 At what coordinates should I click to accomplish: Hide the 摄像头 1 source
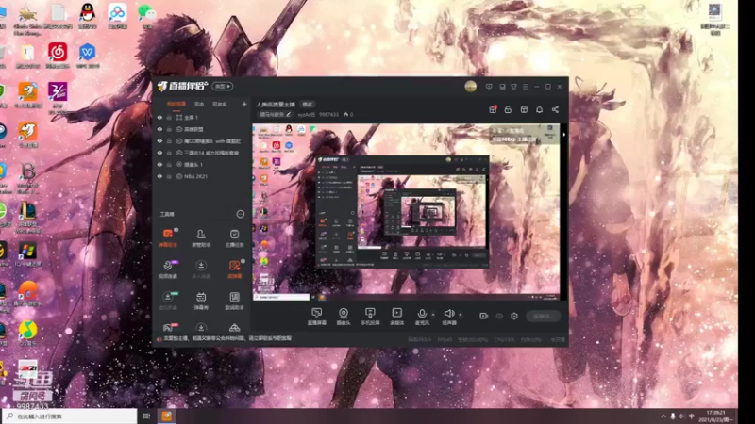click(x=159, y=164)
